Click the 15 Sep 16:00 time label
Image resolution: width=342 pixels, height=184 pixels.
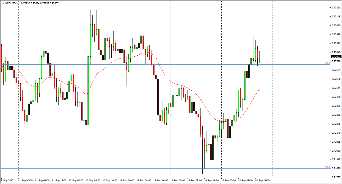pos(263,181)
